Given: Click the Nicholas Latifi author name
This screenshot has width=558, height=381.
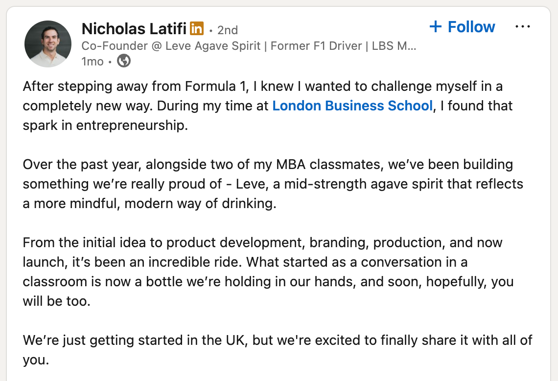Looking at the screenshot, I should point(134,29).
